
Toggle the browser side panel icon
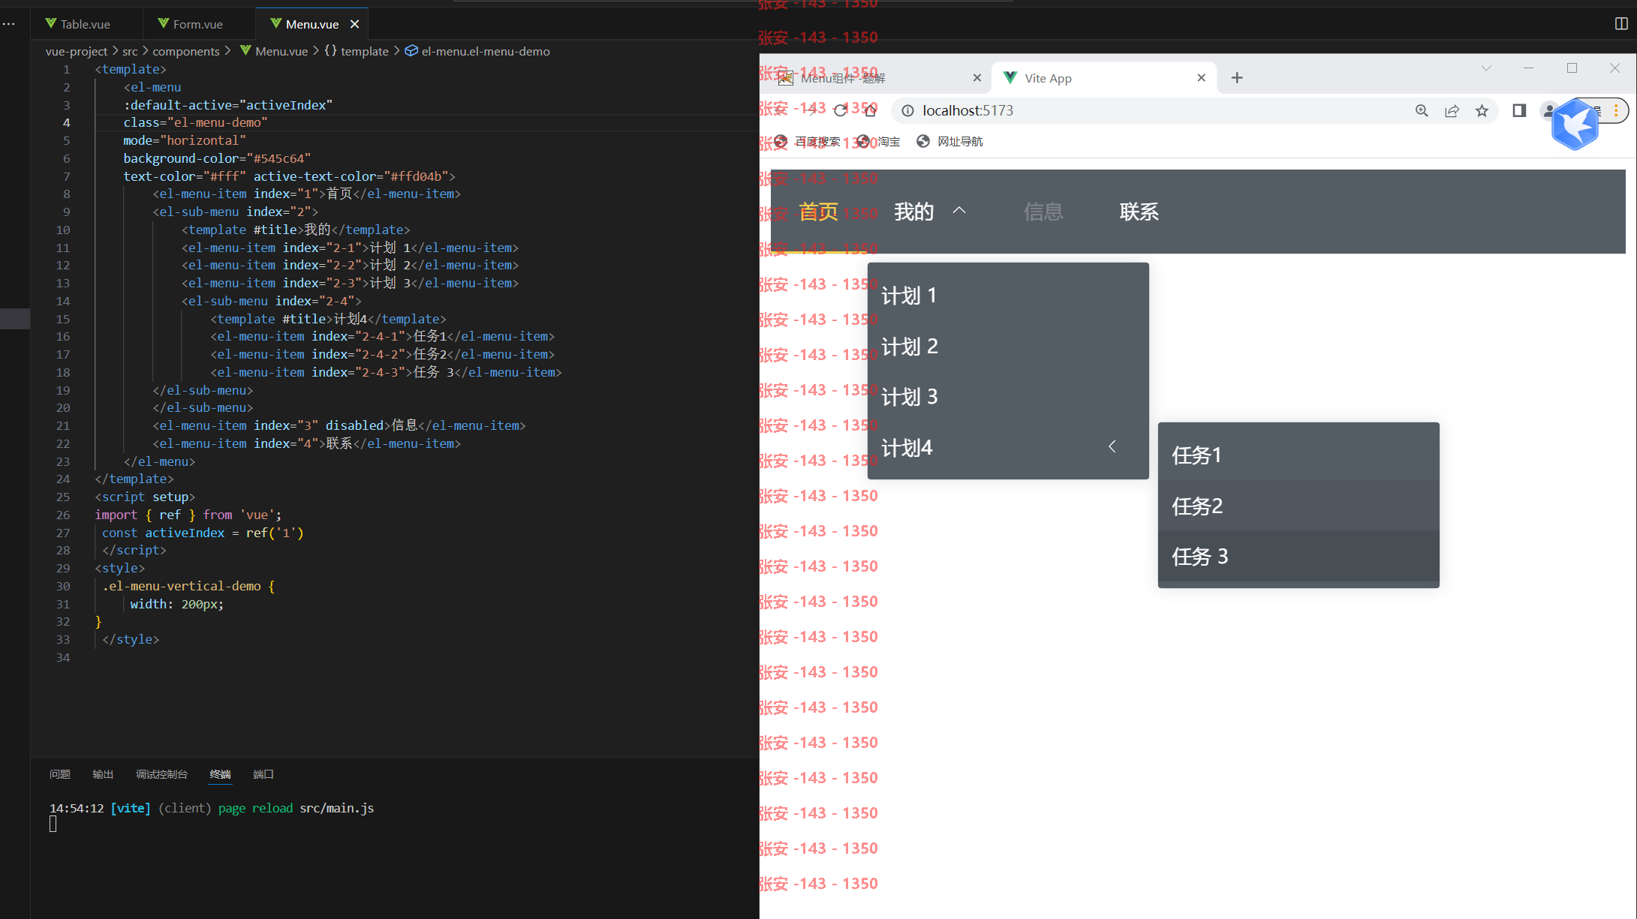1519,111
